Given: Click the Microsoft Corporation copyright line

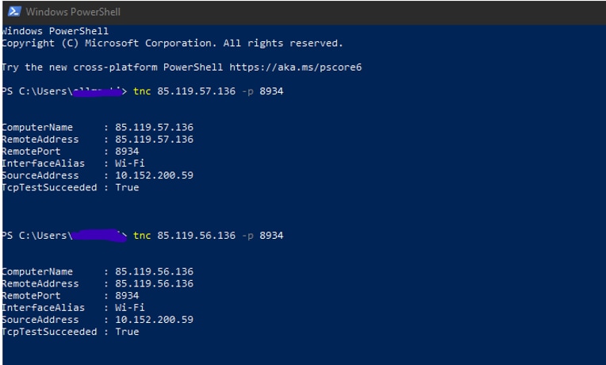Looking at the screenshot, I should coord(172,43).
